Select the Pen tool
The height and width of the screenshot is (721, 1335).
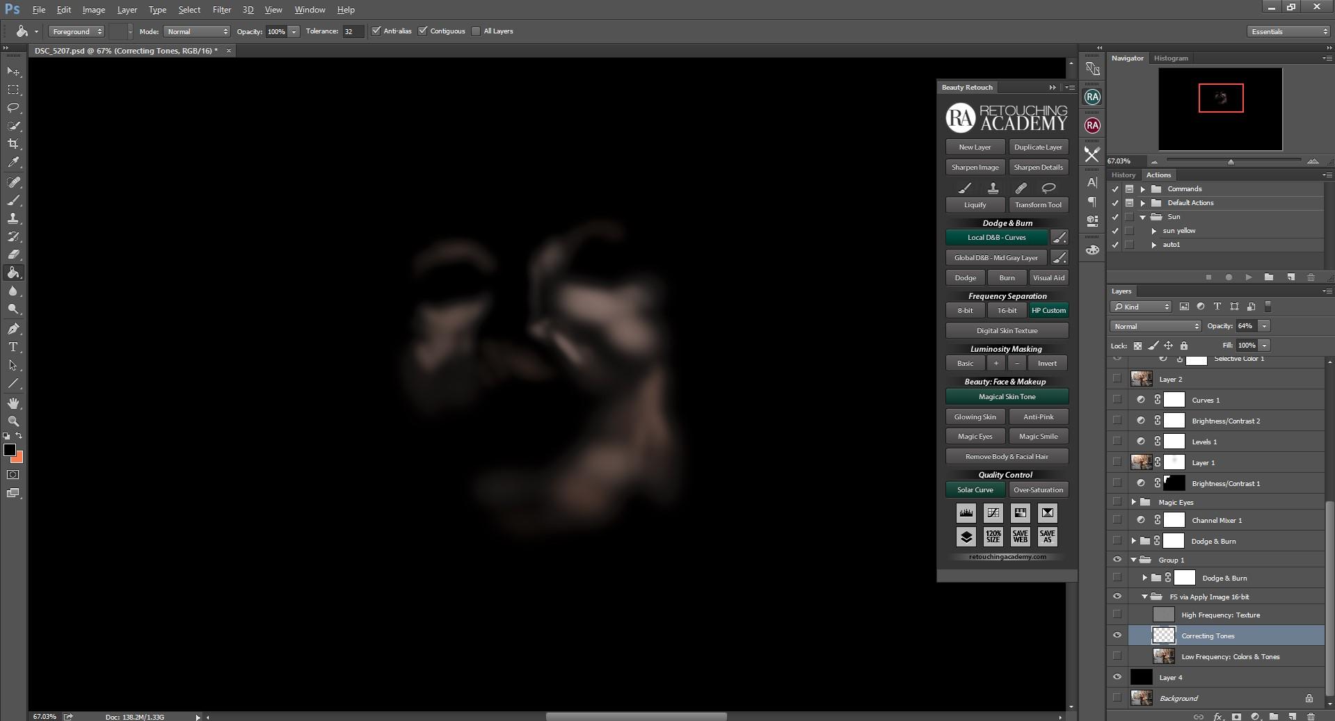[x=13, y=329]
